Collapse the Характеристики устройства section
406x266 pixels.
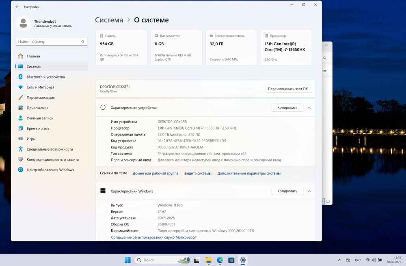[309, 108]
